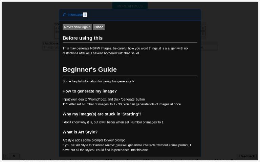This screenshot has width=260, height=162.
Task: Click the What is Art Style heading
Action: tap(80, 132)
